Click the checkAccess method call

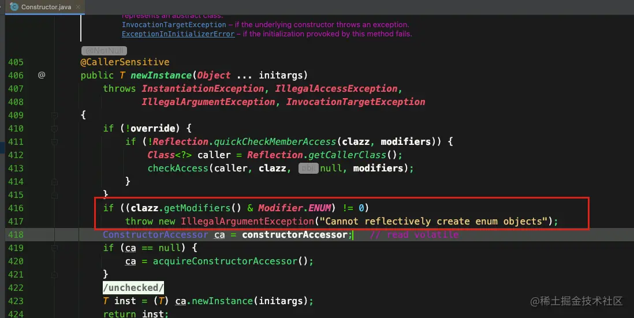[178, 169]
